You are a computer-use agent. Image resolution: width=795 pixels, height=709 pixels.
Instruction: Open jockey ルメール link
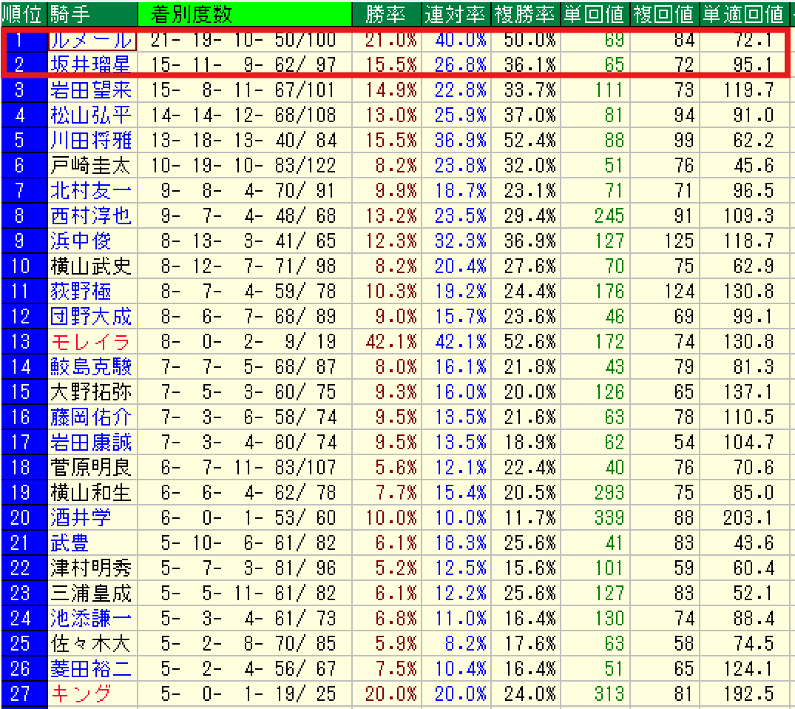point(91,40)
